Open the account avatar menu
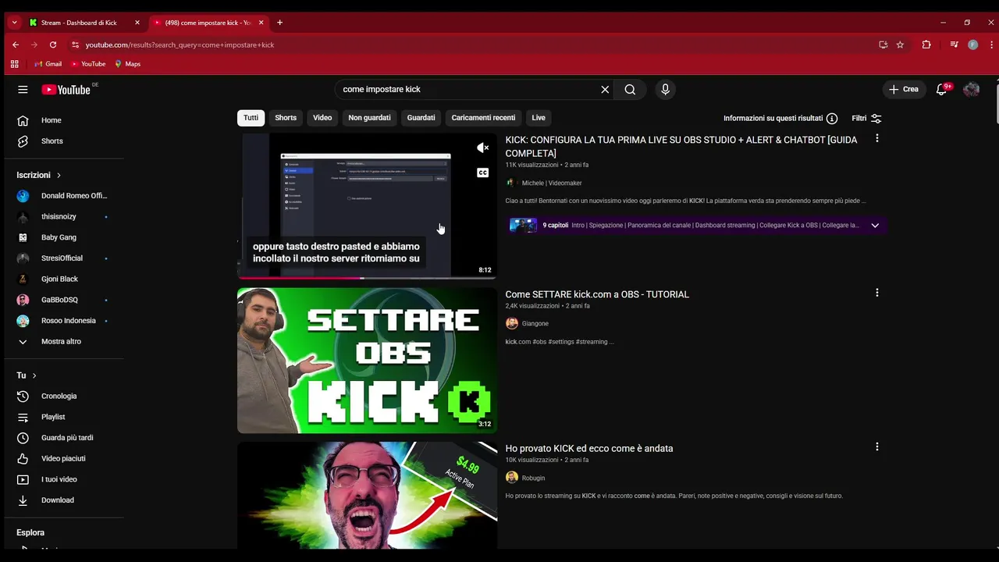This screenshot has height=562, width=999. tap(972, 90)
